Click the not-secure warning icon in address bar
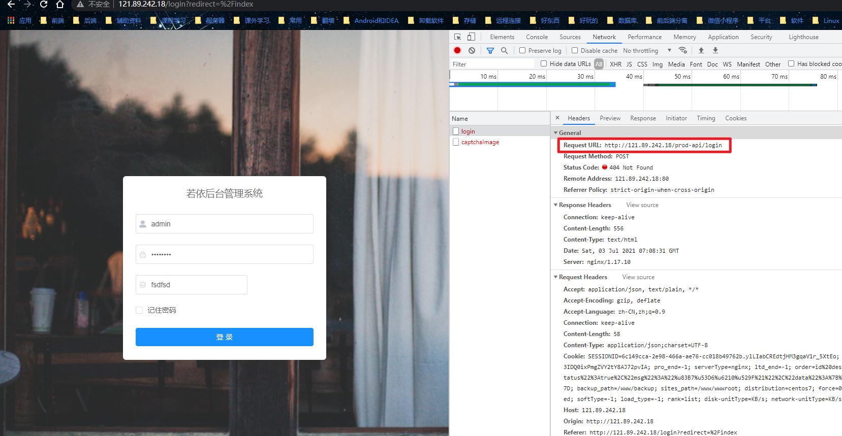Screen dimensions: 842x436 [80, 4]
